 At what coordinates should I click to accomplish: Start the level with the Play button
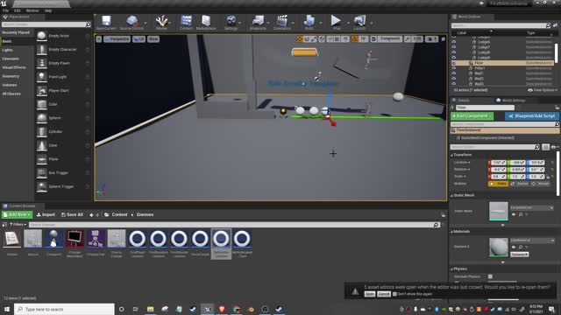(x=336, y=23)
